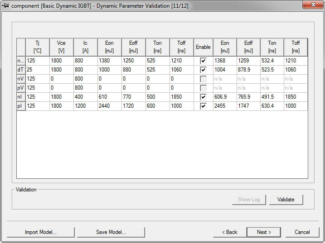
Task: Click the Vce [V] column header
Action: [61, 47]
